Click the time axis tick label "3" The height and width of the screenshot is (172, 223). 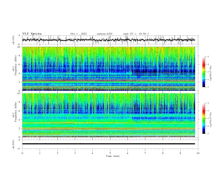pos(75,153)
